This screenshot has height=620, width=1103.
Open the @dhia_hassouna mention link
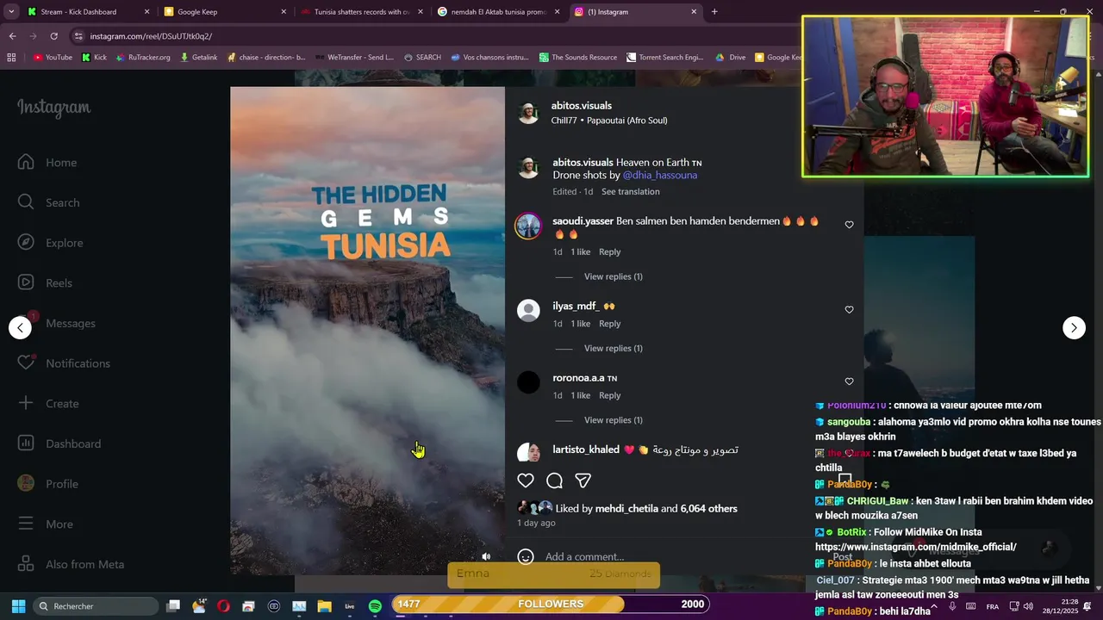[660, 175]
